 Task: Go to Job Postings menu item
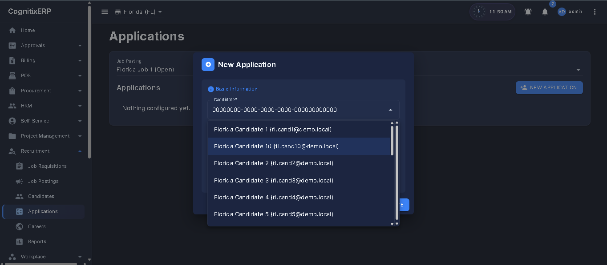43,181
